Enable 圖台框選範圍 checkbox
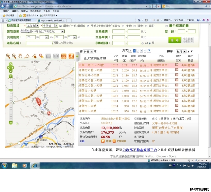This screenshot has width=211, height=192. click(x=166, y=26)
